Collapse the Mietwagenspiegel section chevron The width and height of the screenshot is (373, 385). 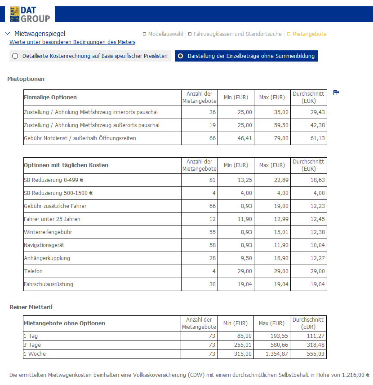tap(7, 34)
